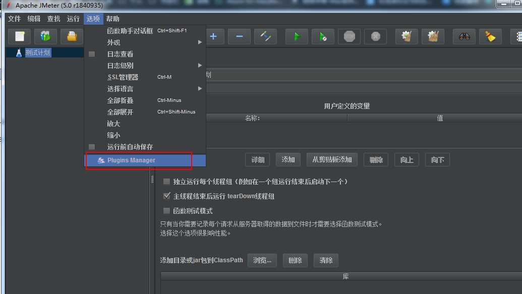Image resolution: width=522 pixels, height=294 pixels.
Task: Click the 清除 clear classpath button
Action: [x=326, y=260]
